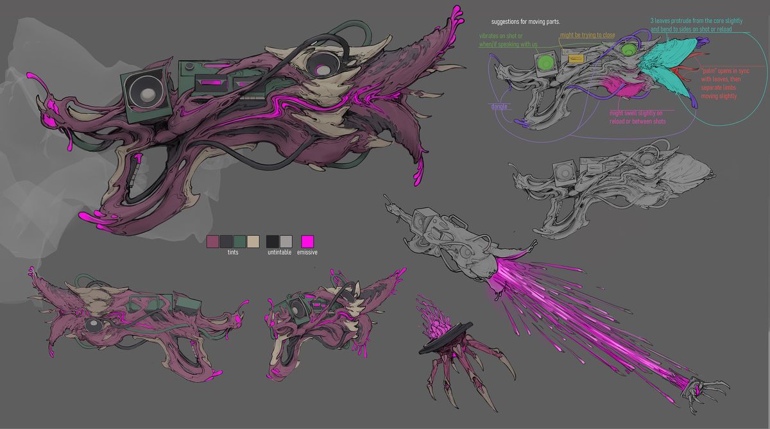
Task: Click the 'untintable' label
Action: point(279,253)
